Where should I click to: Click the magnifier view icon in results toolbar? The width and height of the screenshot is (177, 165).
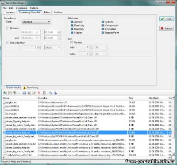tap(29, 93)
